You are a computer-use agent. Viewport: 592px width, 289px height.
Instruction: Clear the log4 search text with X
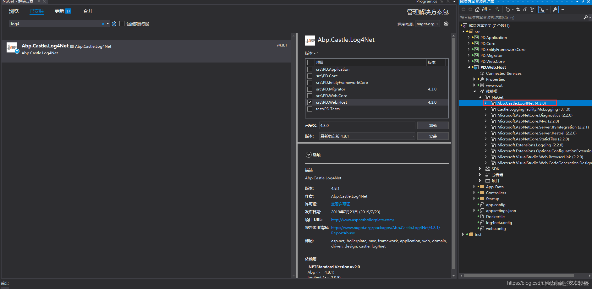point(103,24)
